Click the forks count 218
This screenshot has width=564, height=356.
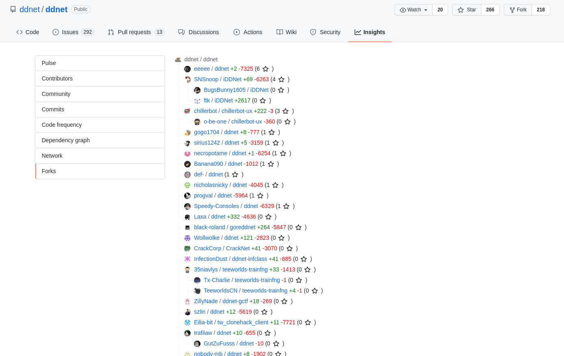tap(541, 10)
